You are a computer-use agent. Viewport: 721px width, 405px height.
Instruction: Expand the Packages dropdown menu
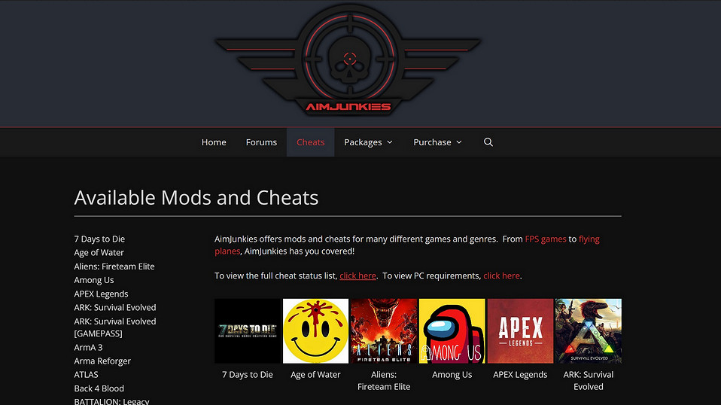[368, 142]
